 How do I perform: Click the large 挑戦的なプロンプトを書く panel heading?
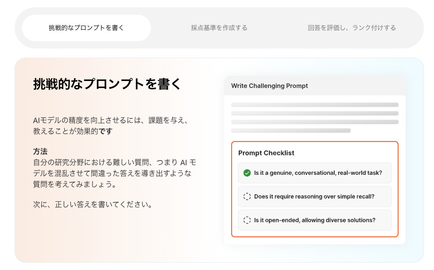107,85
